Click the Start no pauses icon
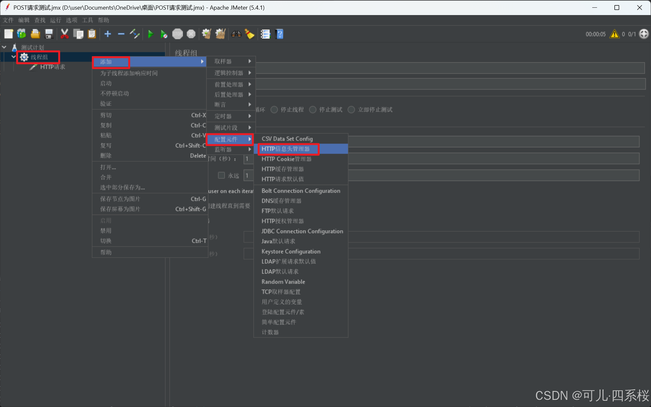Viewport: 651px width, 407px height. coord(164,34)
